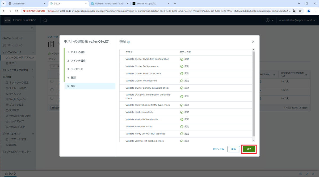Bookmark this page with the star icon
Screen dimensions: 319x177
coord(300,11)
